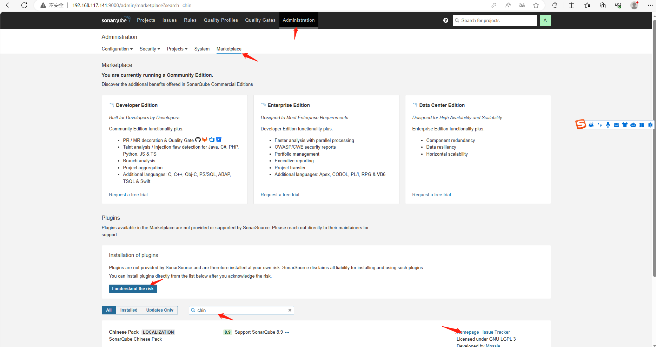Open Quality Gates in top navigation
The width and height of the screenshot is (656, 347).
[260, 20]
